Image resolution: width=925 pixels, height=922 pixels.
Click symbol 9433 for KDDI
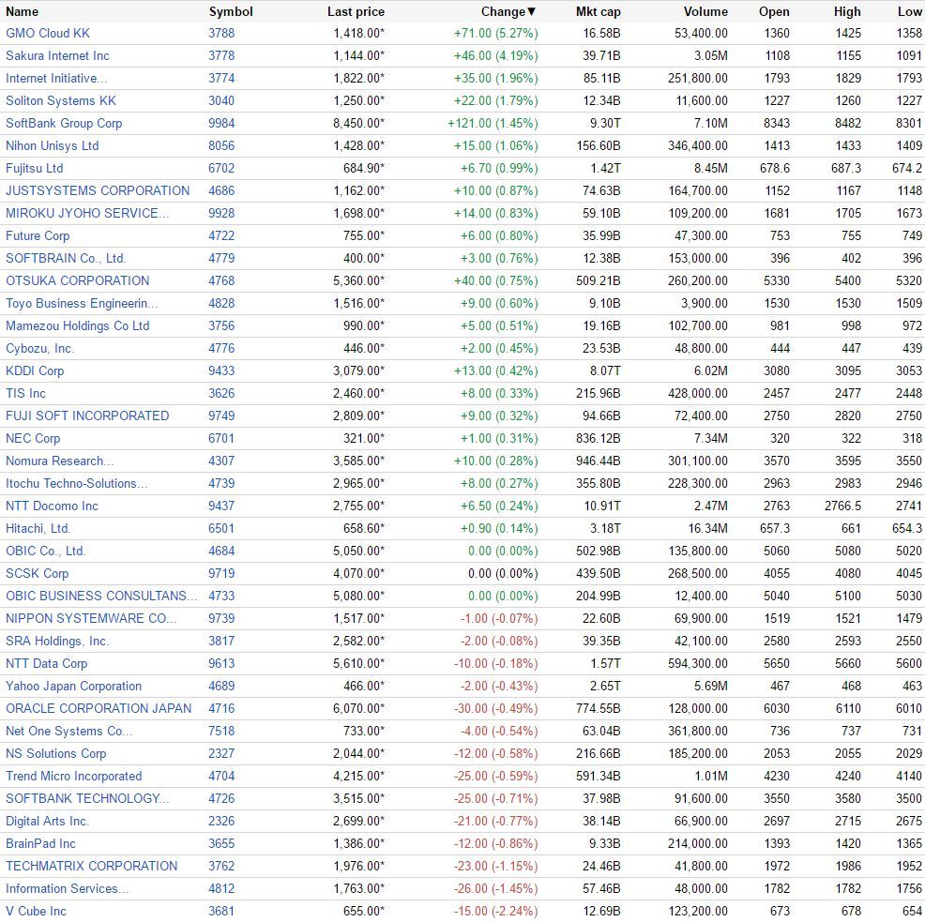click(x=221, y=370)
